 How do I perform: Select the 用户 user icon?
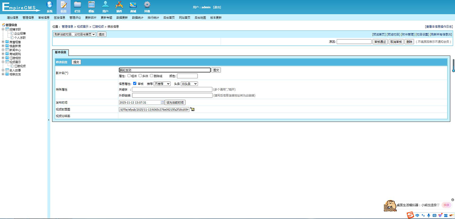point(105,5)
